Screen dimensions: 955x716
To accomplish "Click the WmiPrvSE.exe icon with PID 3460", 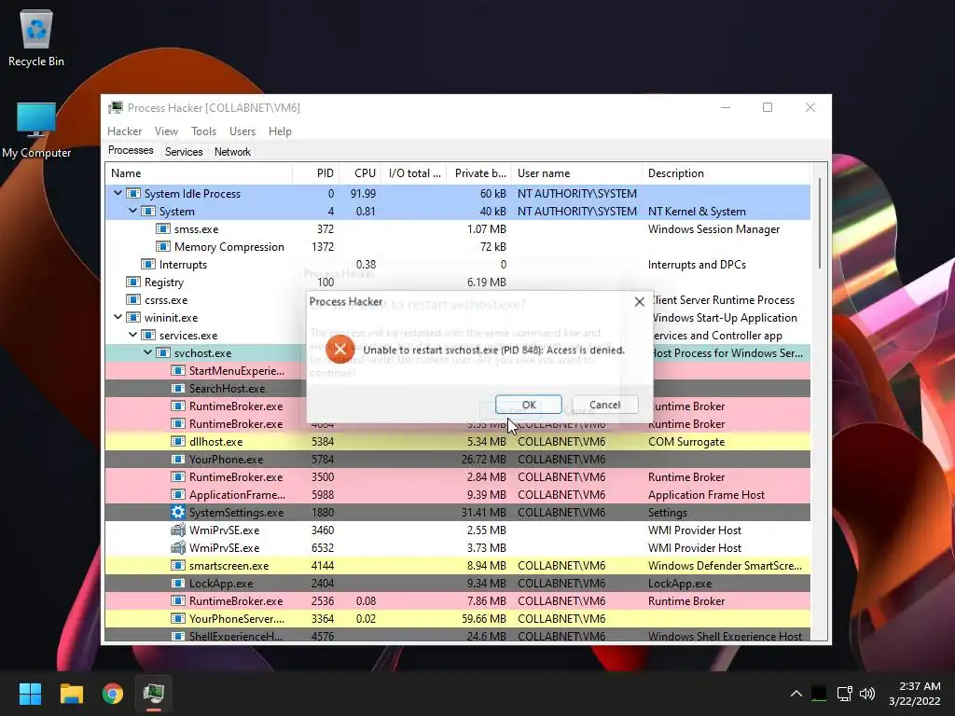I will click(x=178, y=530).
